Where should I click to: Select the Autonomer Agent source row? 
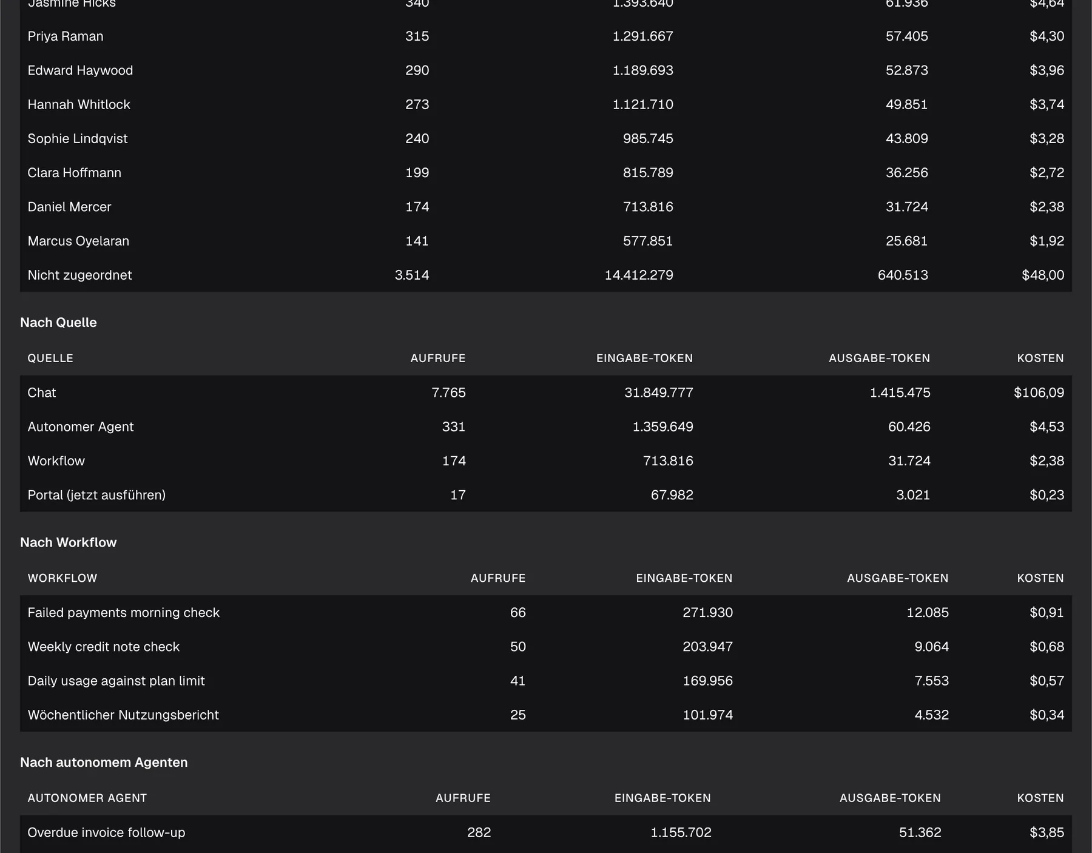tap(546, 426)
